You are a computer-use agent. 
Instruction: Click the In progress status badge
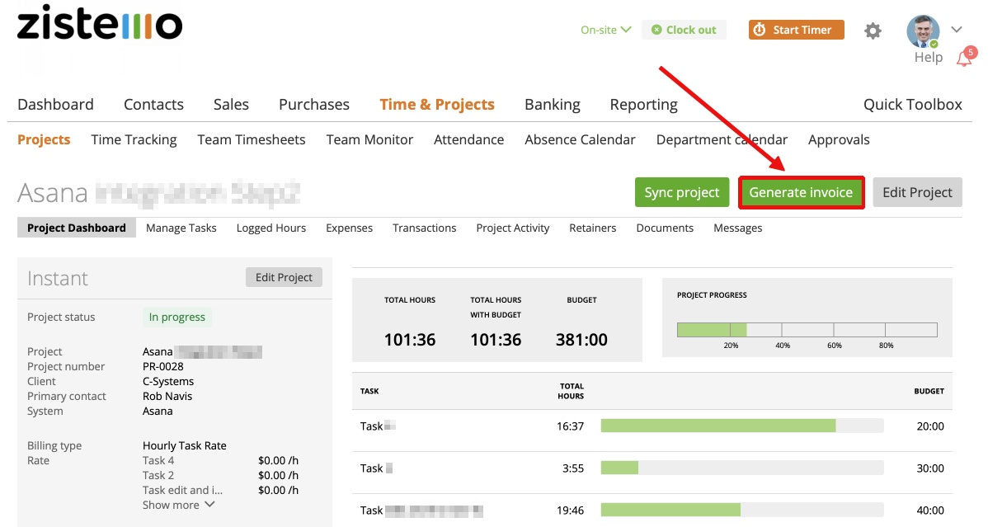(x=177, y=317)
